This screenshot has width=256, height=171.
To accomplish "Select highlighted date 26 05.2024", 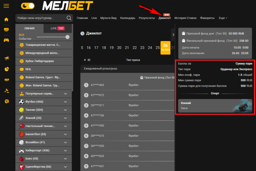I will tap(165, 48).
